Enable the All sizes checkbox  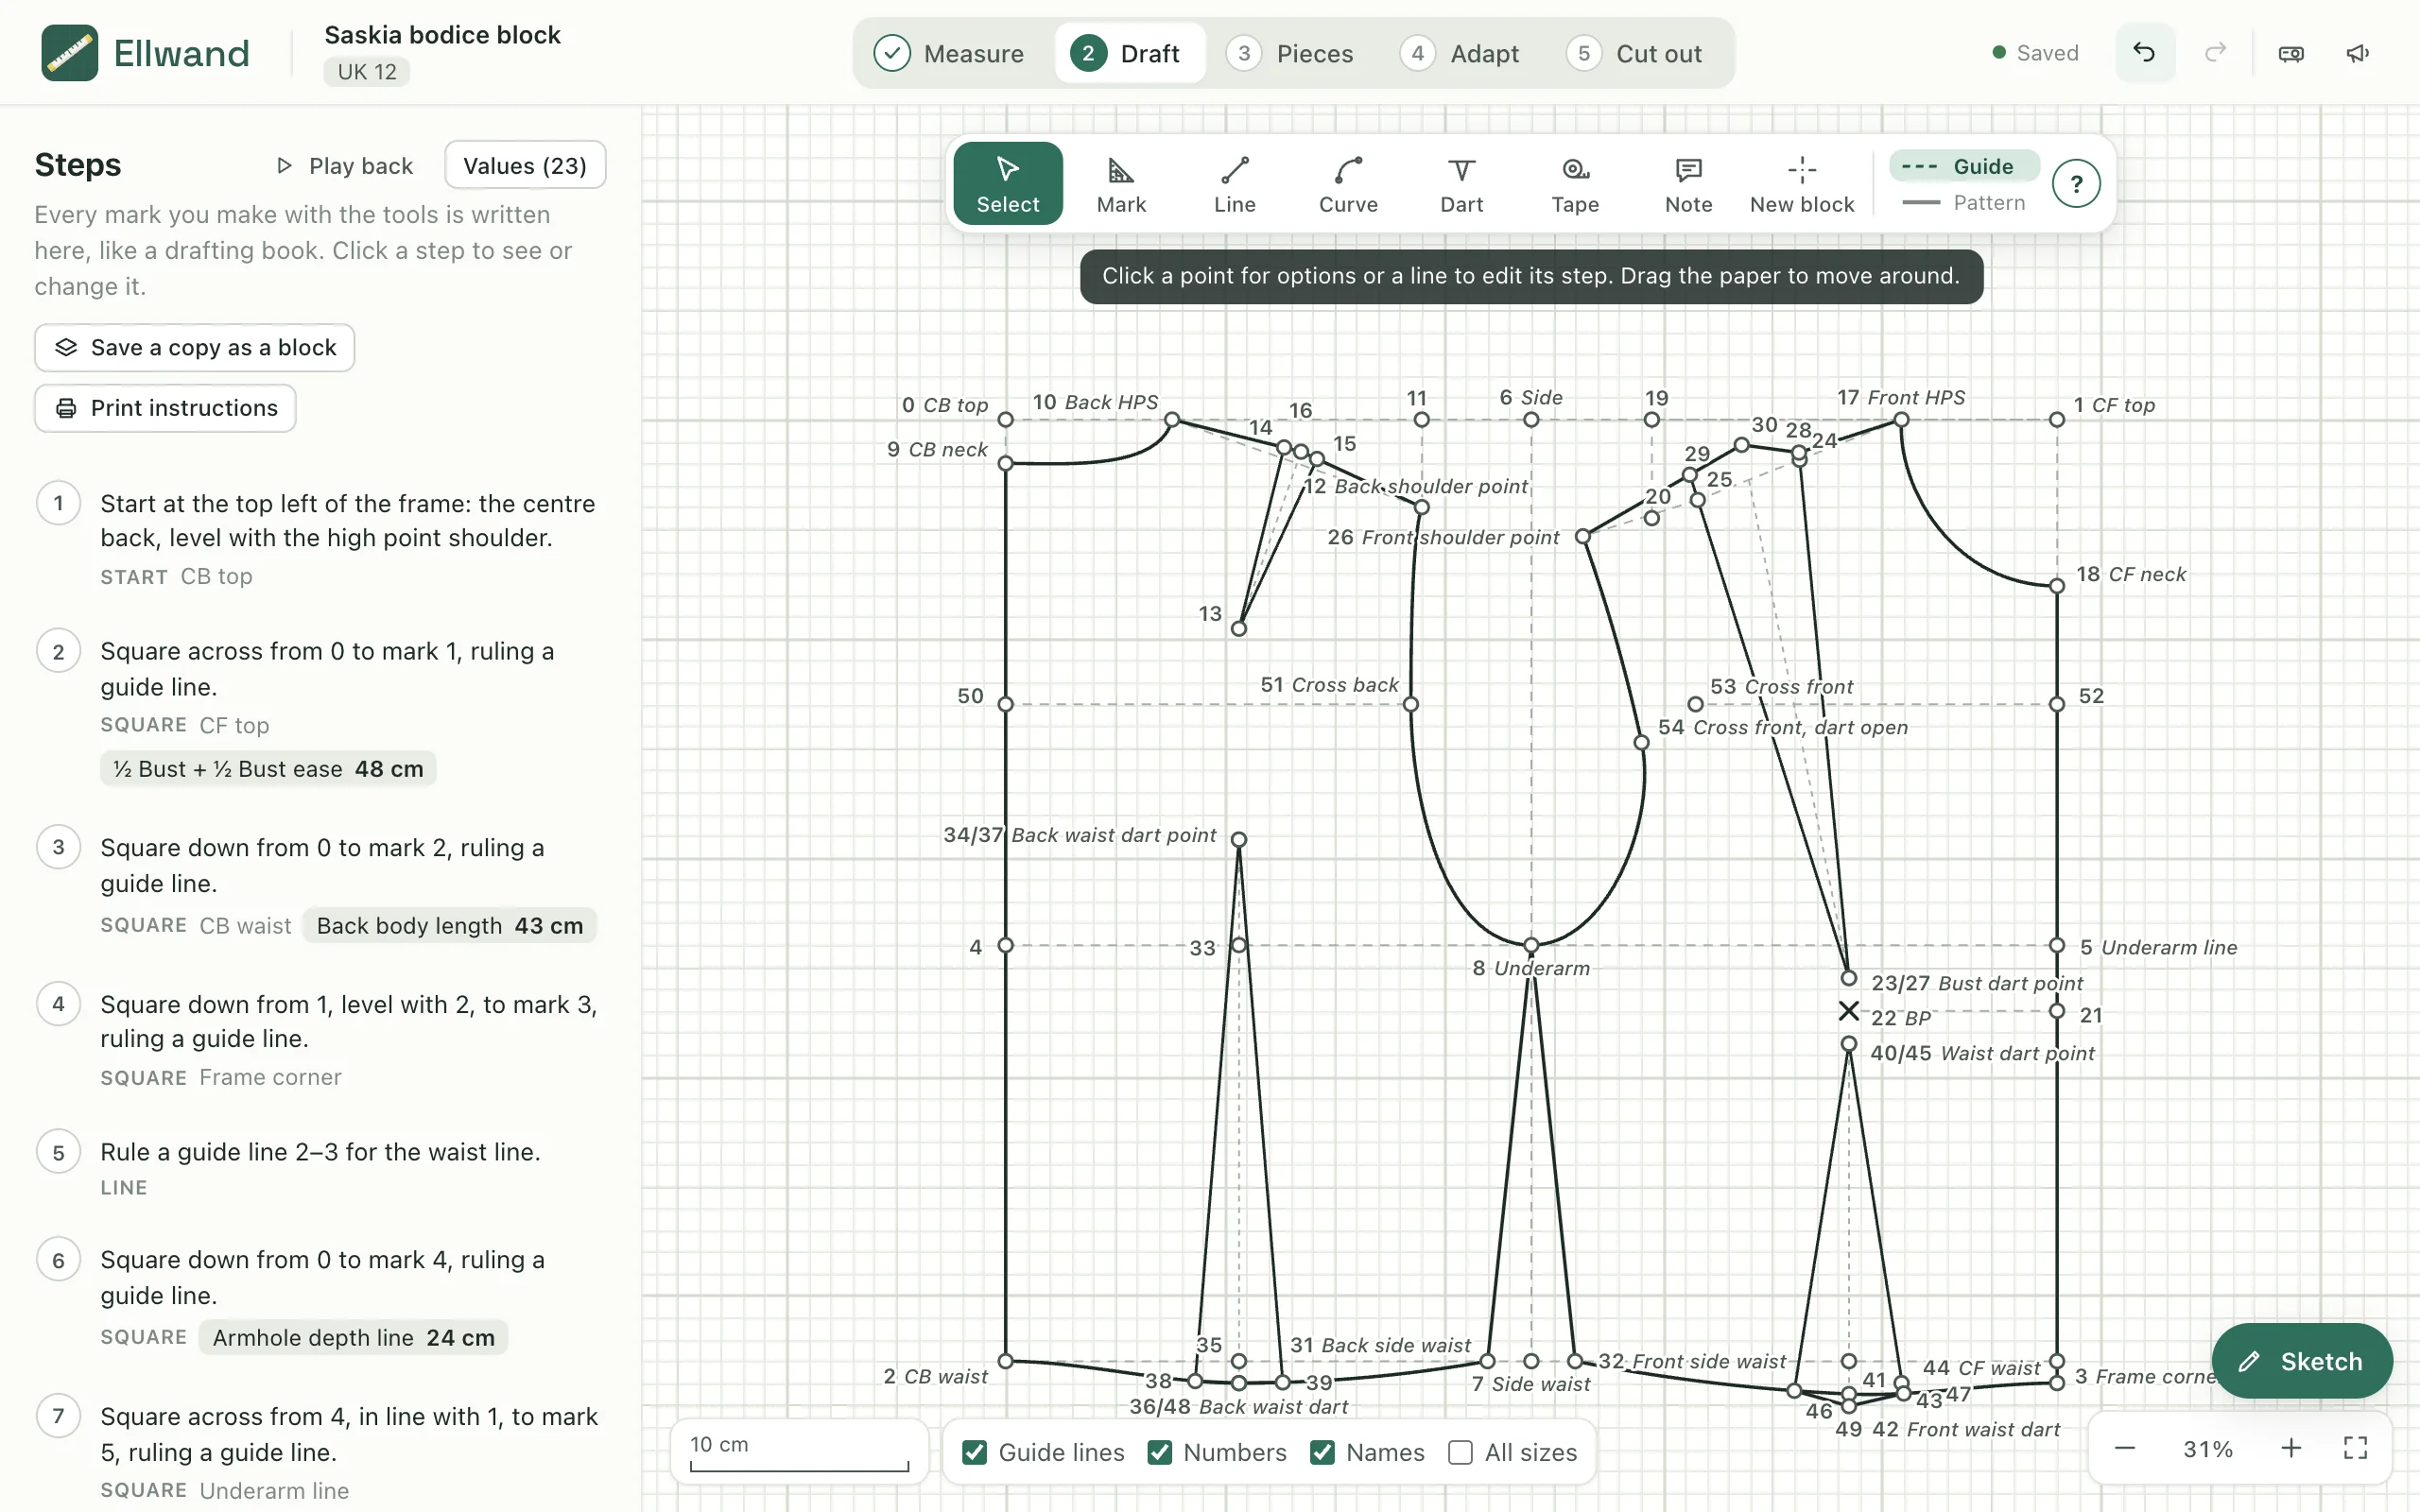tap(1460, 1452)
